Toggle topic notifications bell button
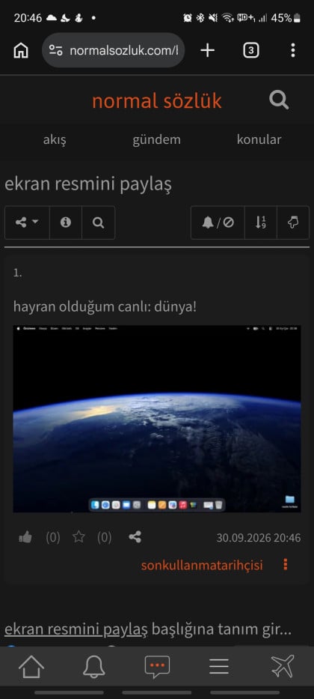This screenshot has height=699, width=314. [218, 223]
